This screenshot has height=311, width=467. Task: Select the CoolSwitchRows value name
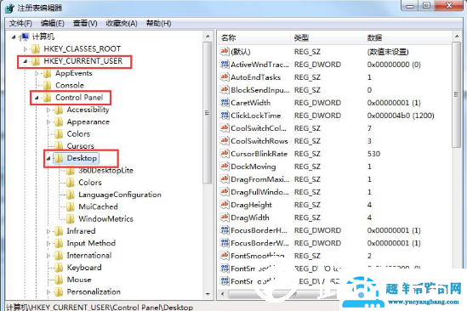point(259,141)
